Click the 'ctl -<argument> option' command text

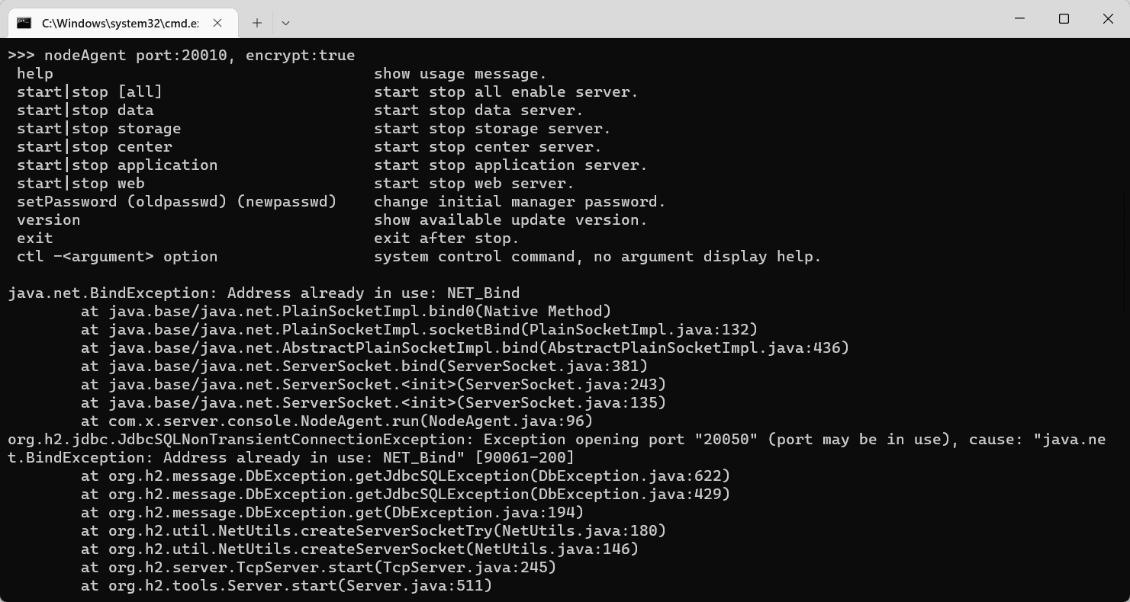coord(118,257)
